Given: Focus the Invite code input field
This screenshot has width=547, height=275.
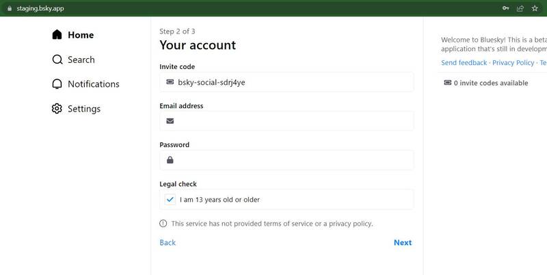Looking at the screenshot, I should coord(286,82).
